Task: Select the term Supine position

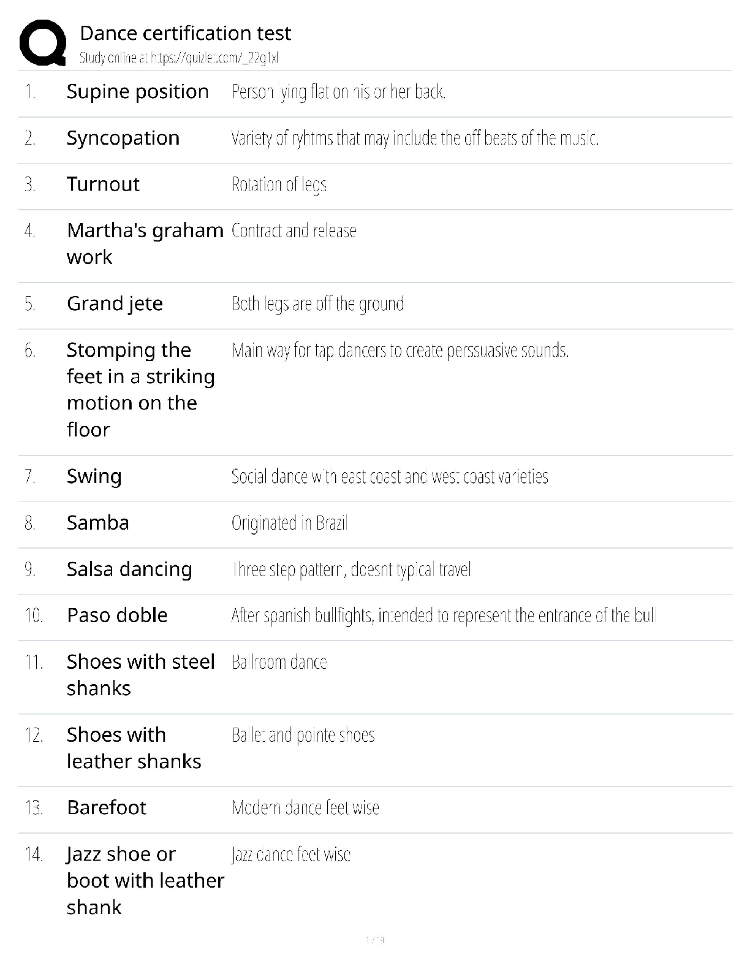Action: tap(137, 92)
